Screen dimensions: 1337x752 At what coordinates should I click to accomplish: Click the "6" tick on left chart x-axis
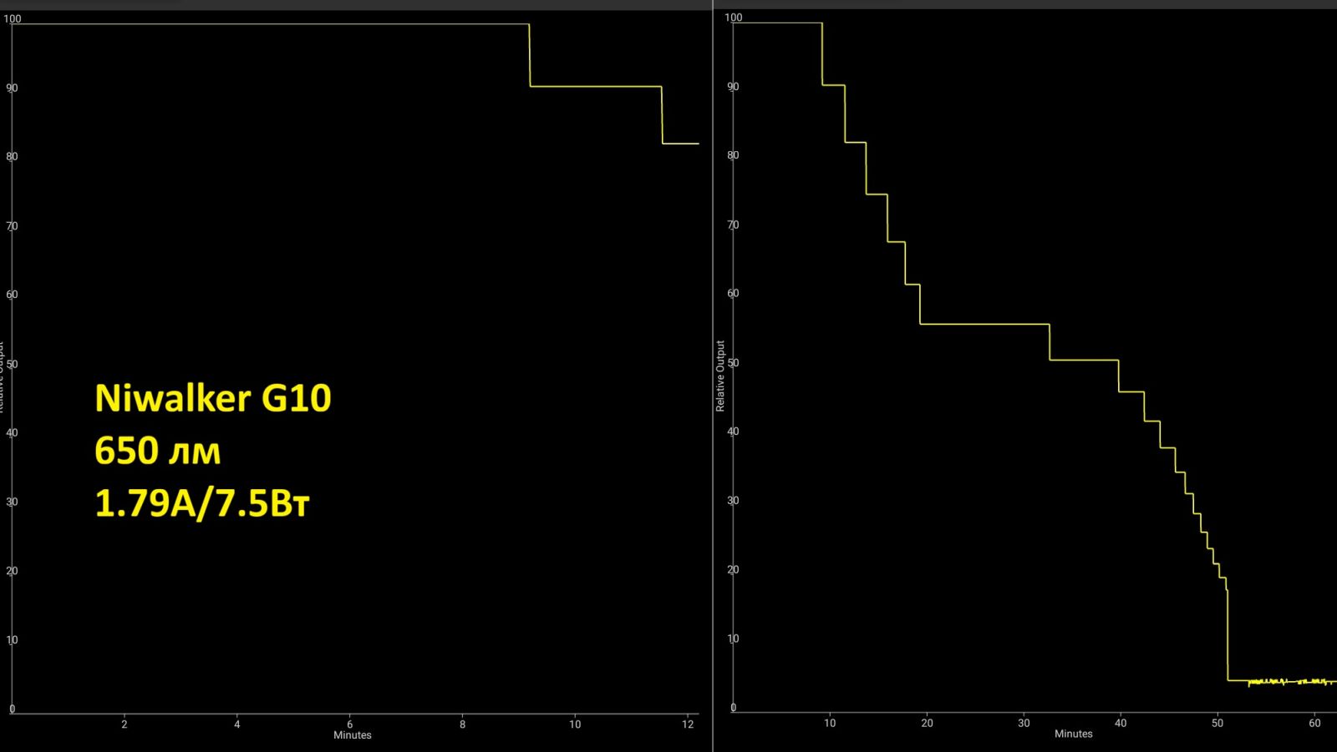click(349, 724)
